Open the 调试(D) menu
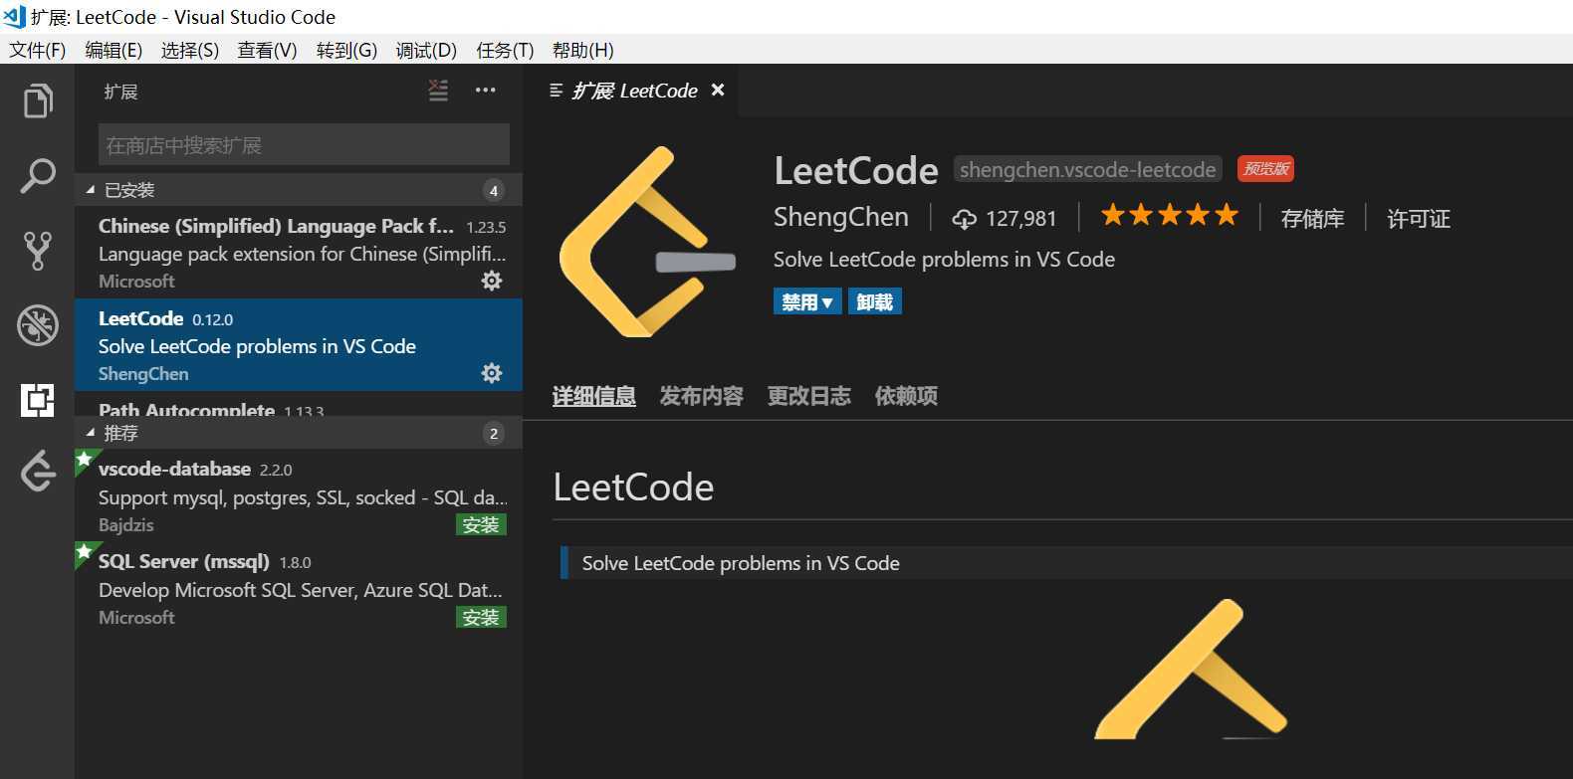This screenshot has width=1573, height=779. 426,50
